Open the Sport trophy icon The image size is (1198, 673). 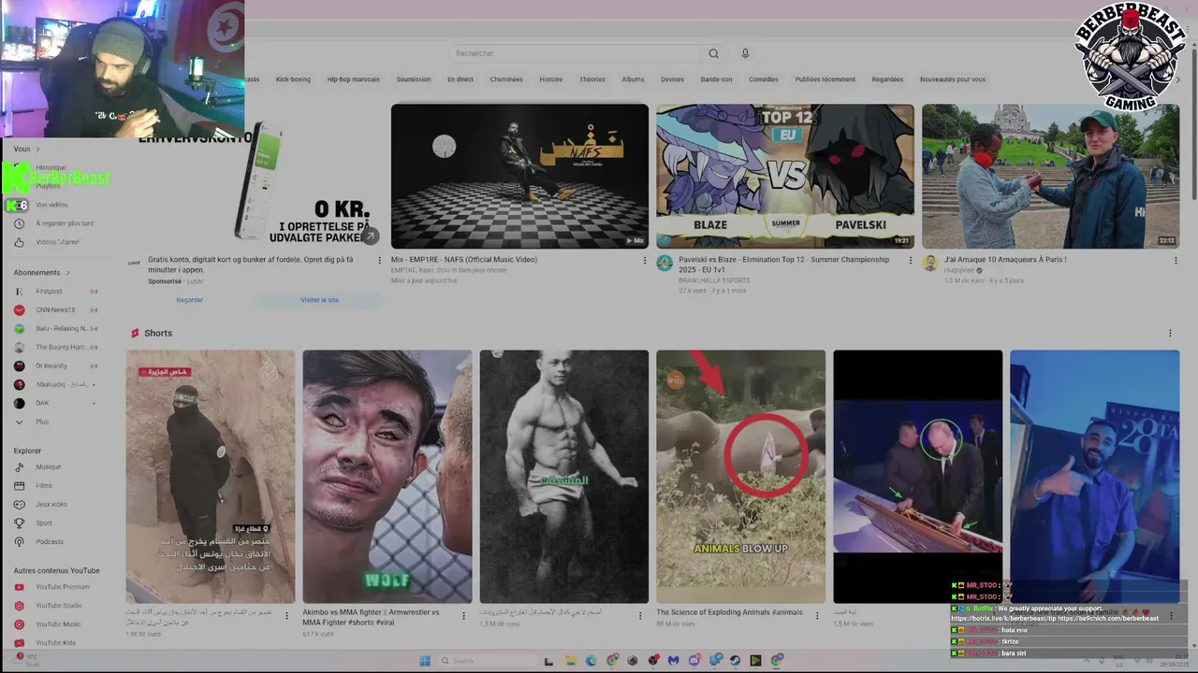click(x=19, y=523)
